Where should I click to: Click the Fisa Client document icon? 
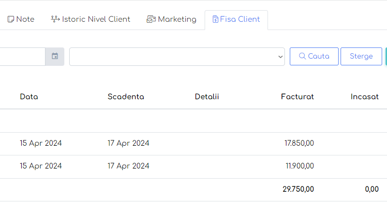[x=215, y=19]
